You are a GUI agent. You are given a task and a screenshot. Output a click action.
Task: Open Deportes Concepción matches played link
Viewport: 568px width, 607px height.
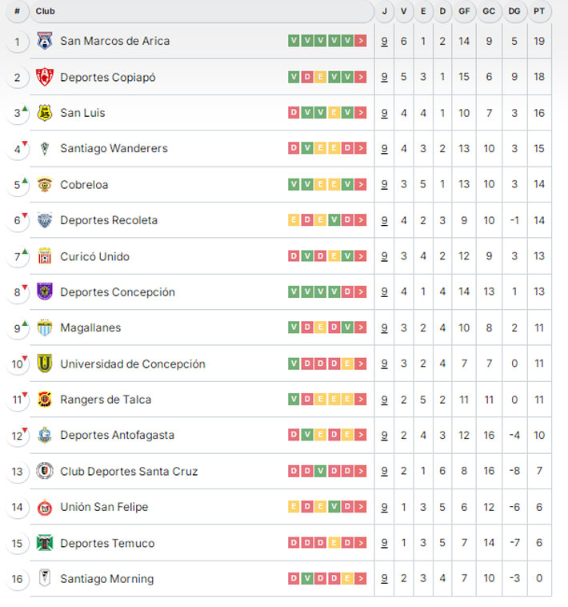[384, 291]
